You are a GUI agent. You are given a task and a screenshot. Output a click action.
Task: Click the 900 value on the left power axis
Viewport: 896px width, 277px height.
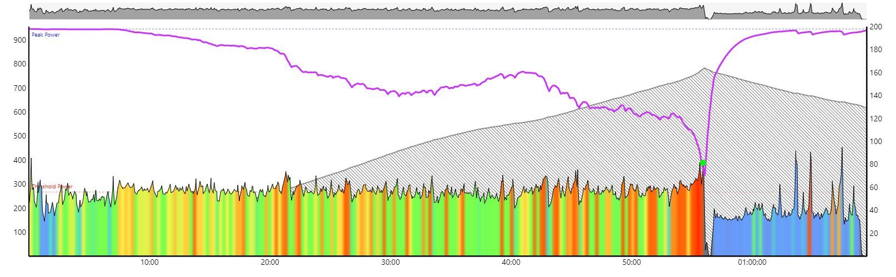pos(20,40)
